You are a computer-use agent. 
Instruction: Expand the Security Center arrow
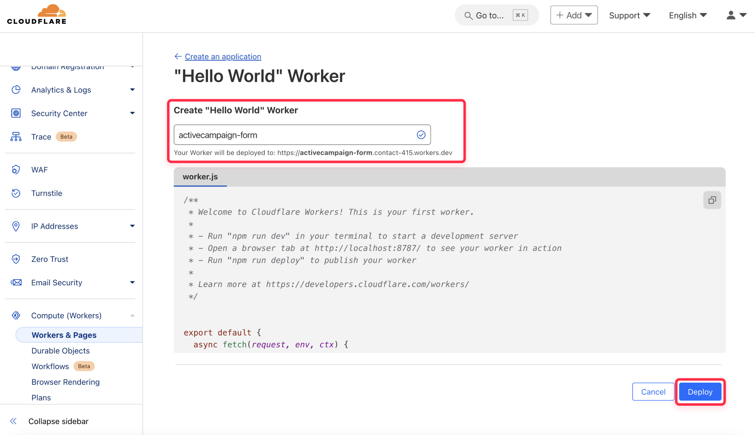132,113
